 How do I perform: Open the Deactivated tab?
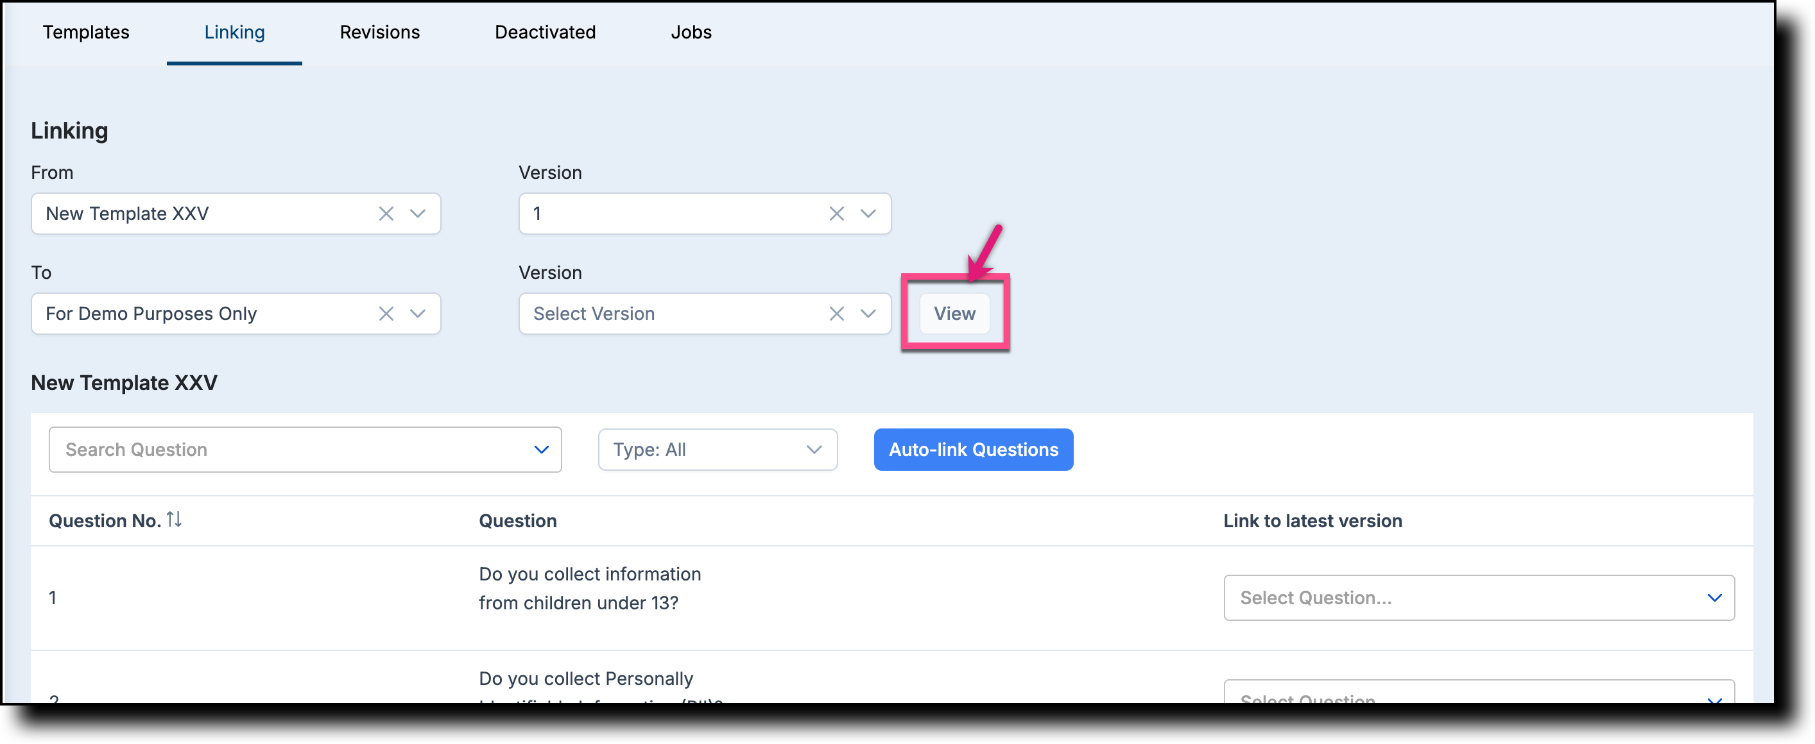click(545, 31)
